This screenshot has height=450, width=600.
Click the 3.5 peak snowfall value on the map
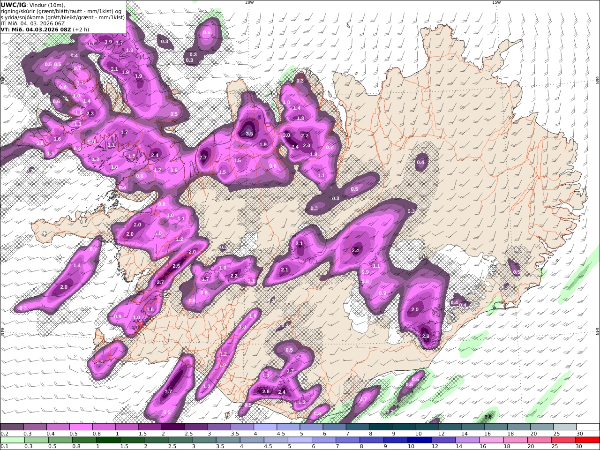pyautogui.click(x=249, y=134)
